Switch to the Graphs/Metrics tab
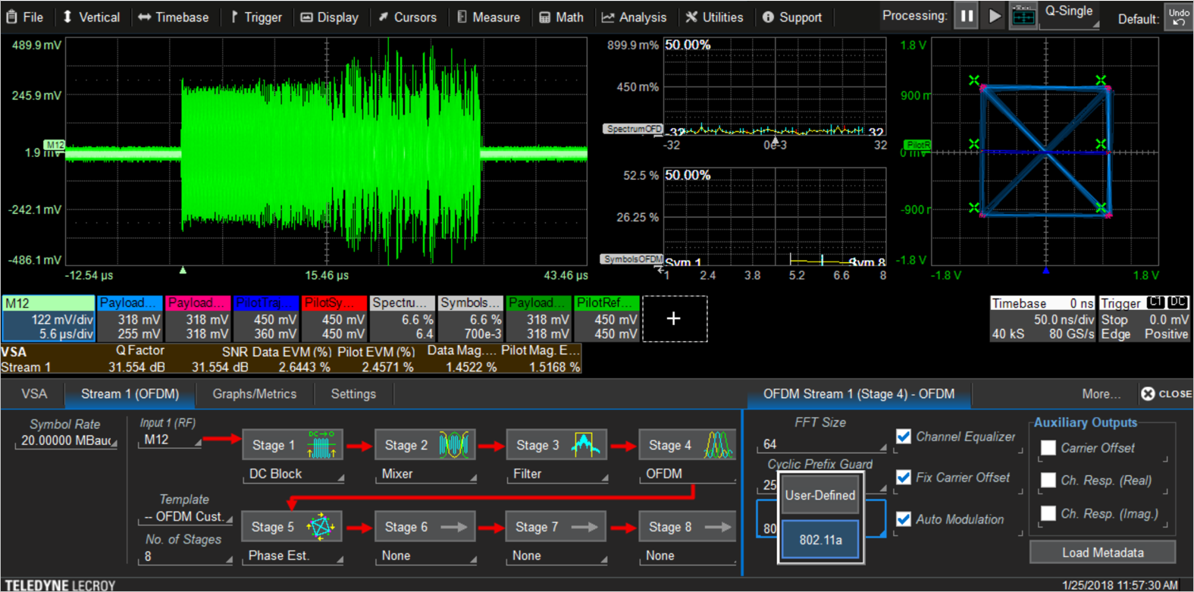The width and height of the screenshot is (1194, 592). 255,394
